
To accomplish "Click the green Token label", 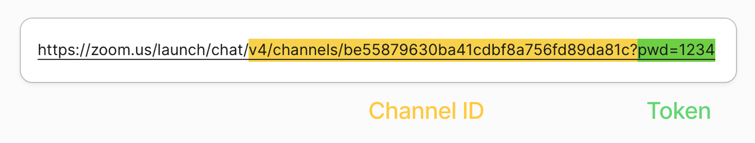I will (679, 111).
